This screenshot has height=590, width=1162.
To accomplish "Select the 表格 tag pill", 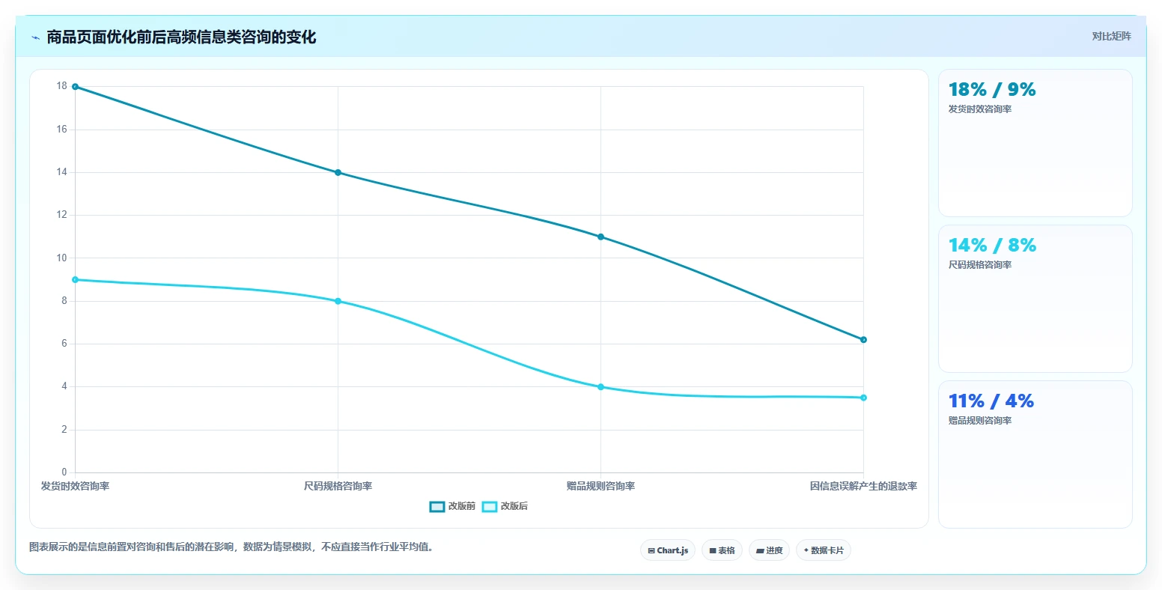I will (722, 550).
